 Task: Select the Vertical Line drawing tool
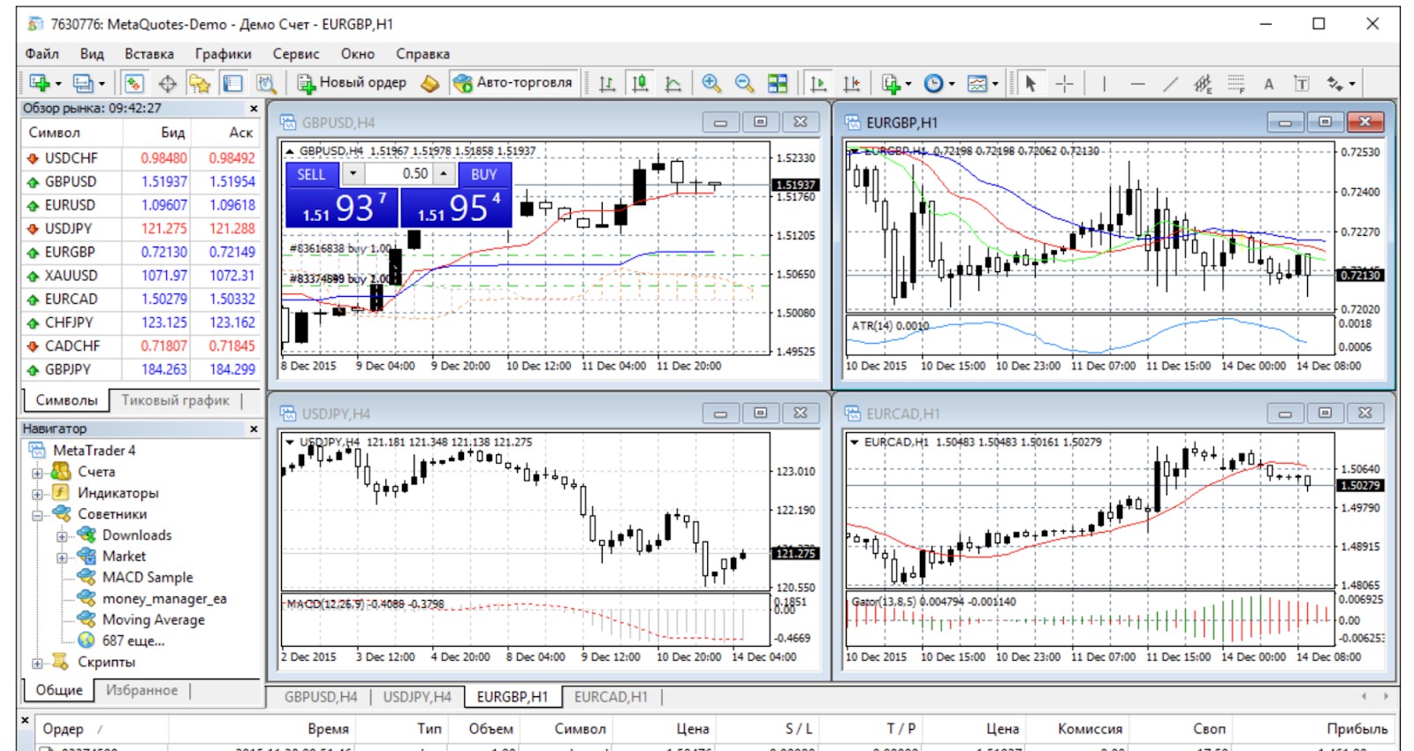[1104, 83]
